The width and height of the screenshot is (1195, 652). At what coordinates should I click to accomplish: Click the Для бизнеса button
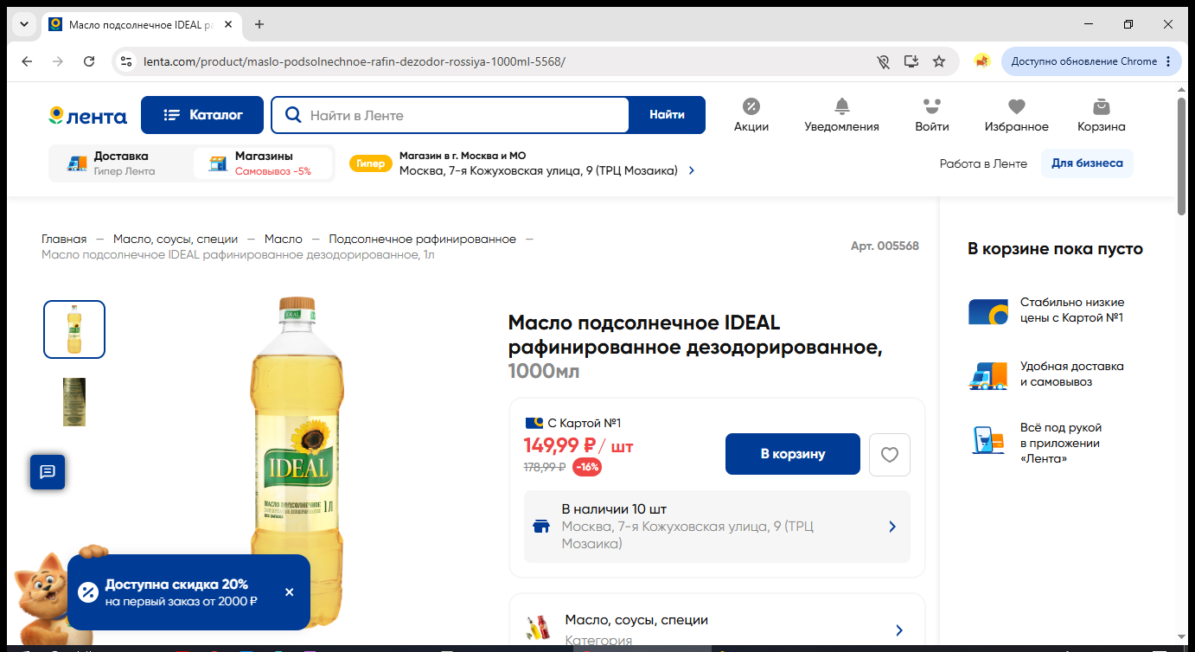pyautogui.click(x=1087, y=163)
